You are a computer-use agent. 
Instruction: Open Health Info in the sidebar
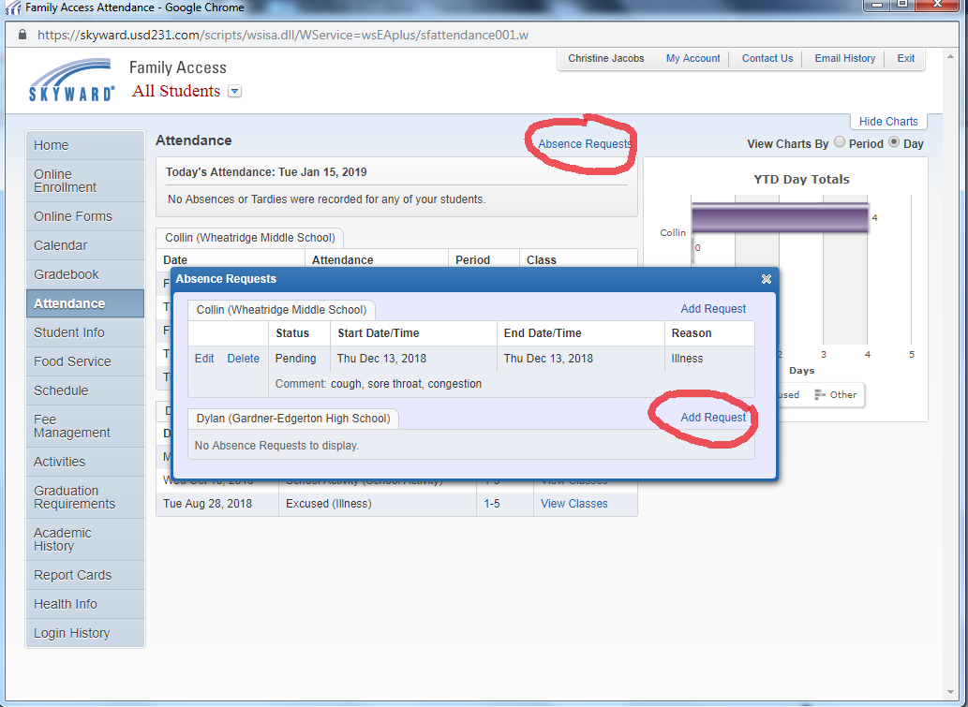pyautogui.click(x=85, y=604)
